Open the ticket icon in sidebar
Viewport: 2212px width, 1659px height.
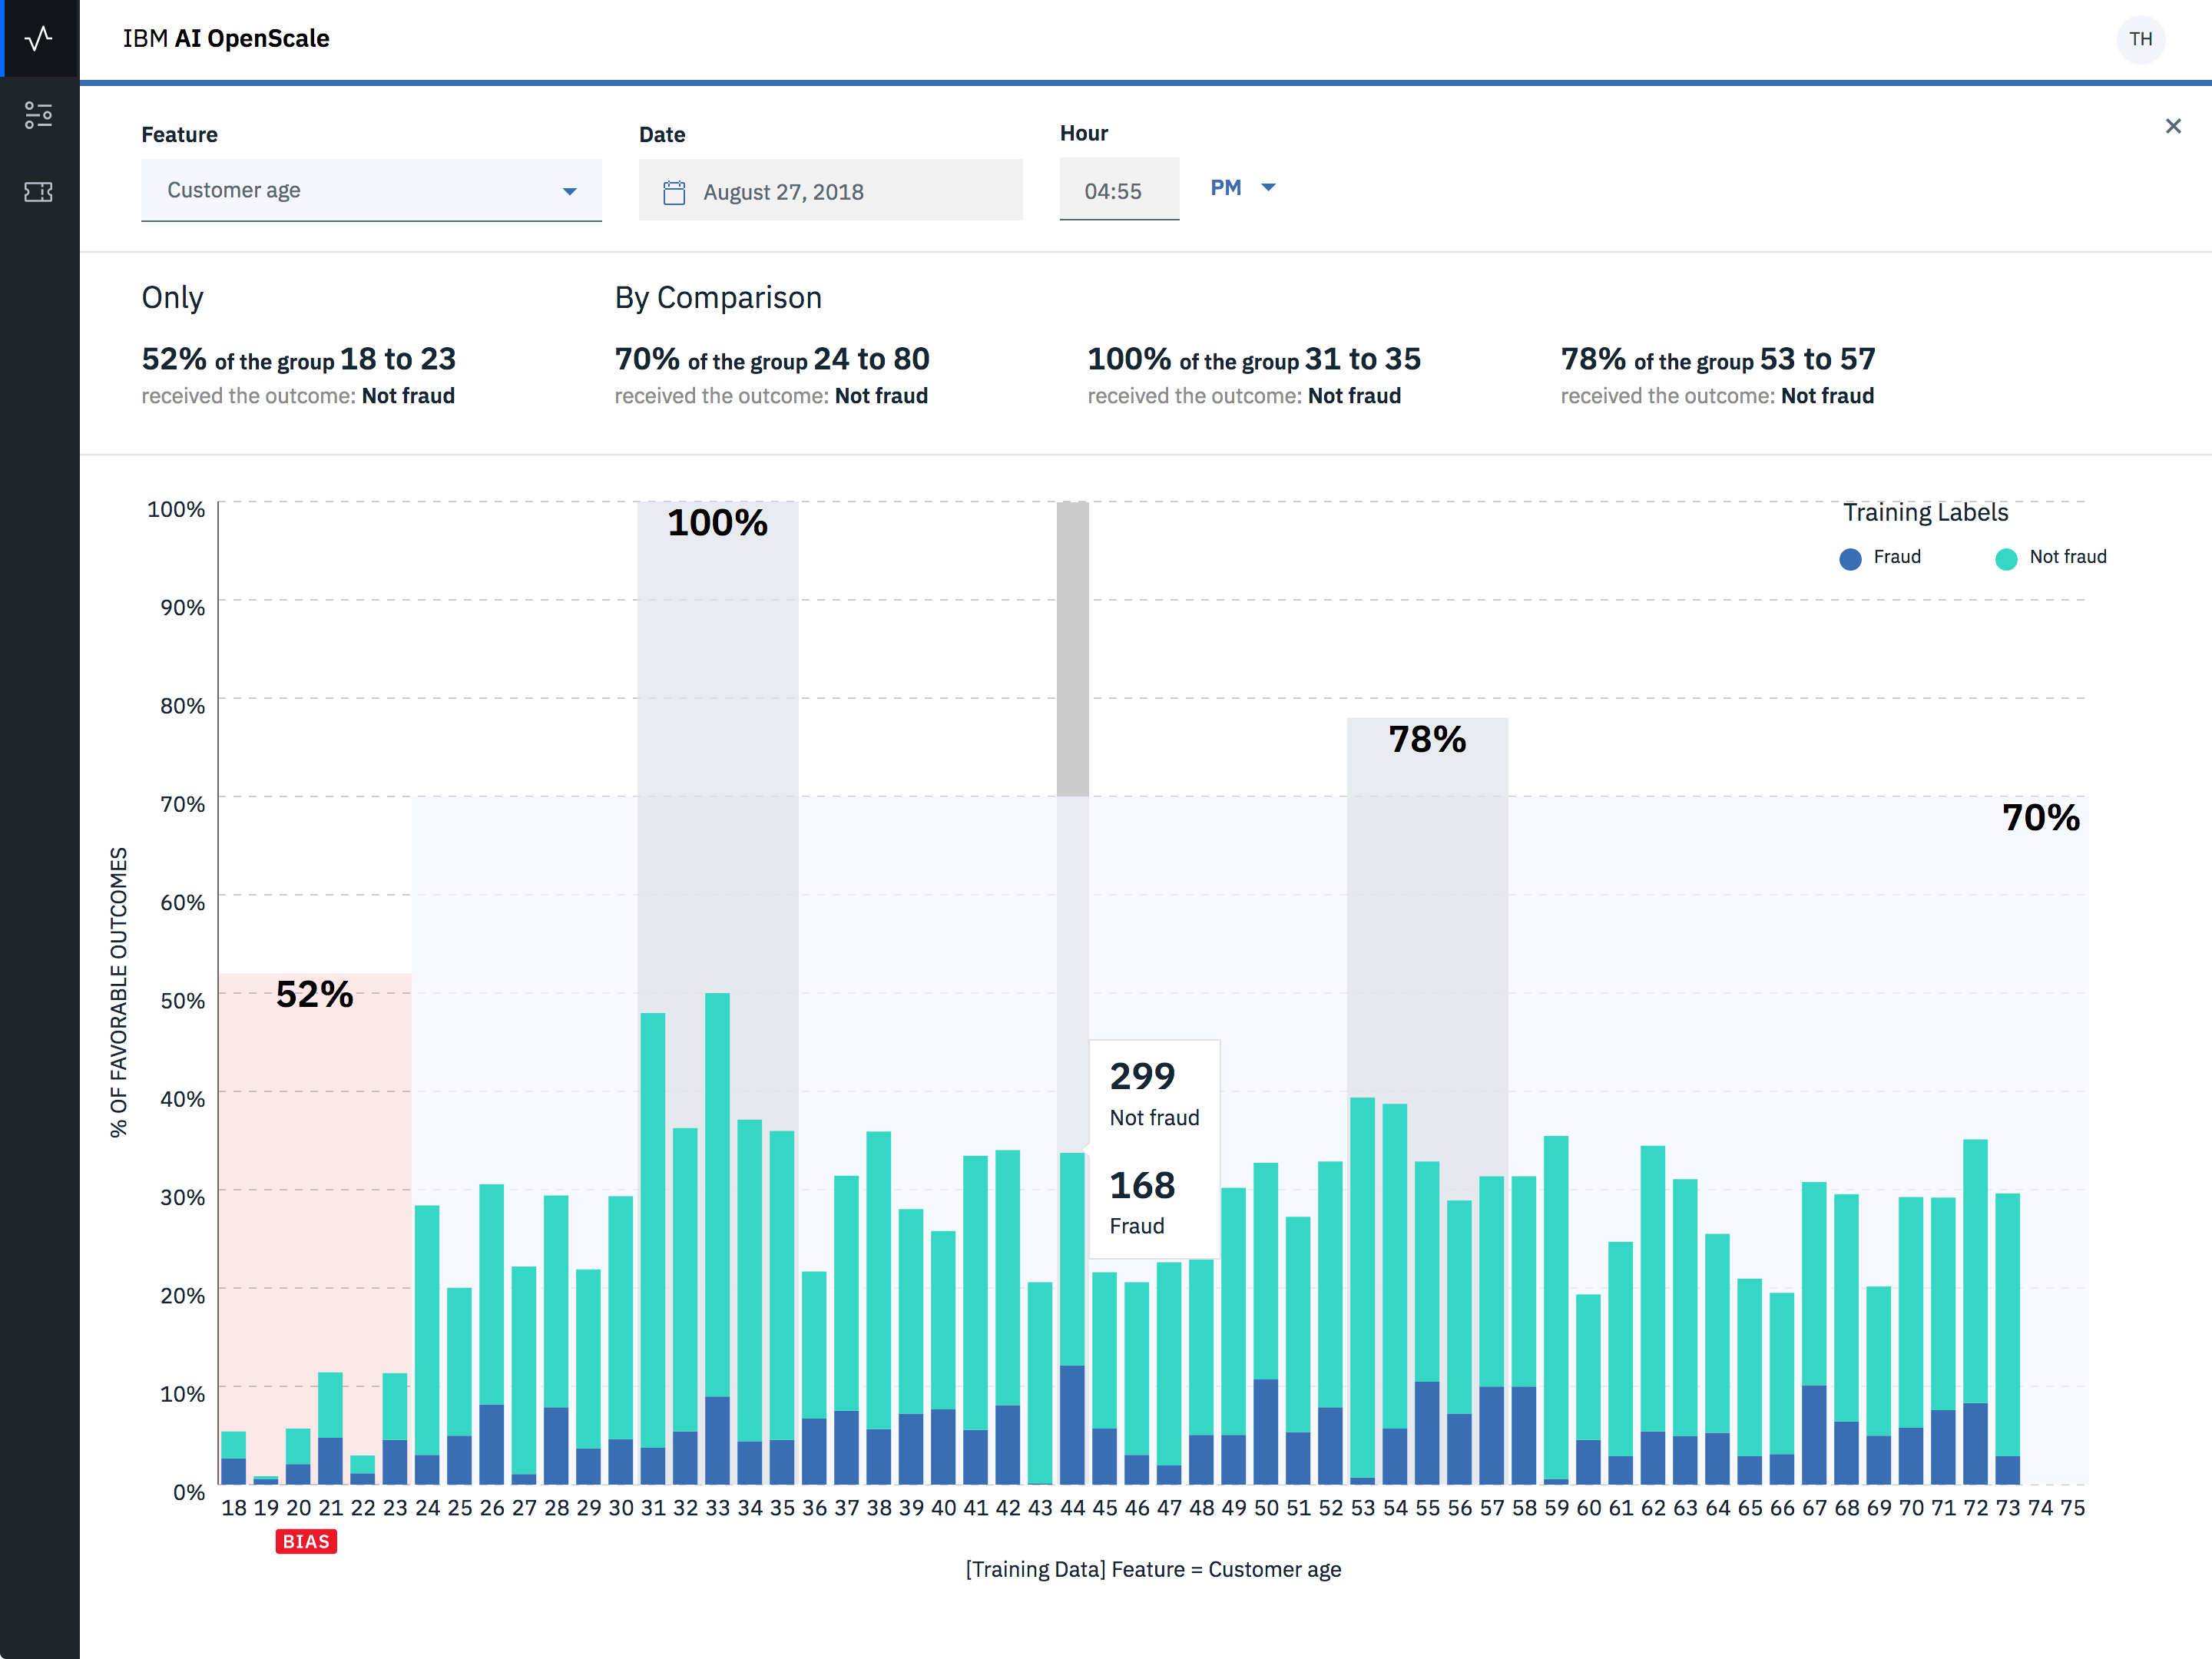(x=38, y=192)
